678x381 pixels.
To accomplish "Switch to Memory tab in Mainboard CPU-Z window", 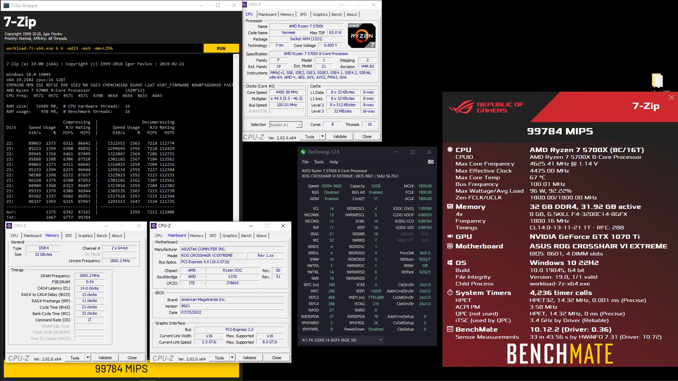I will click(x=197, y=236).
